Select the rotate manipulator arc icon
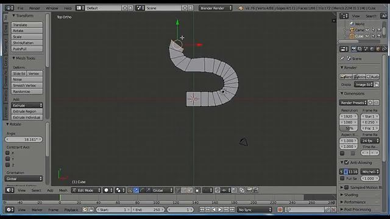 pos(142,190)
